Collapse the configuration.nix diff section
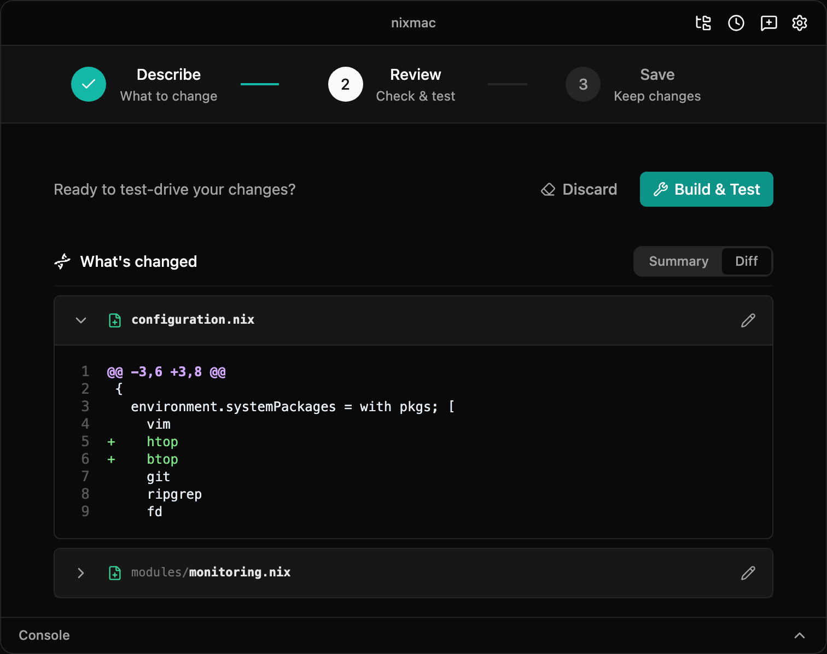Viewport: 827px width, 654px height. (81, 320)
